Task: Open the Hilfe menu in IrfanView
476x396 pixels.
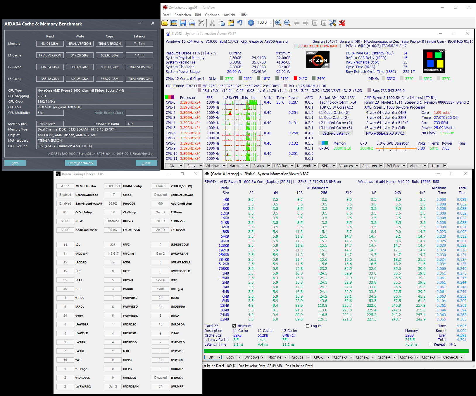Action: (x=243, y=15)
